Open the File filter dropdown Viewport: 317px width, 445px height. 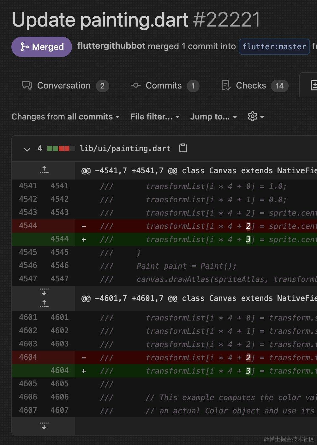tap(155, 117)
